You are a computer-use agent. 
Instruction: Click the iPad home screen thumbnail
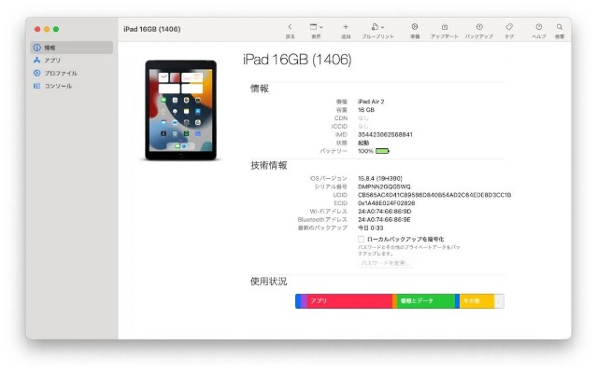(x=181, y=110)
